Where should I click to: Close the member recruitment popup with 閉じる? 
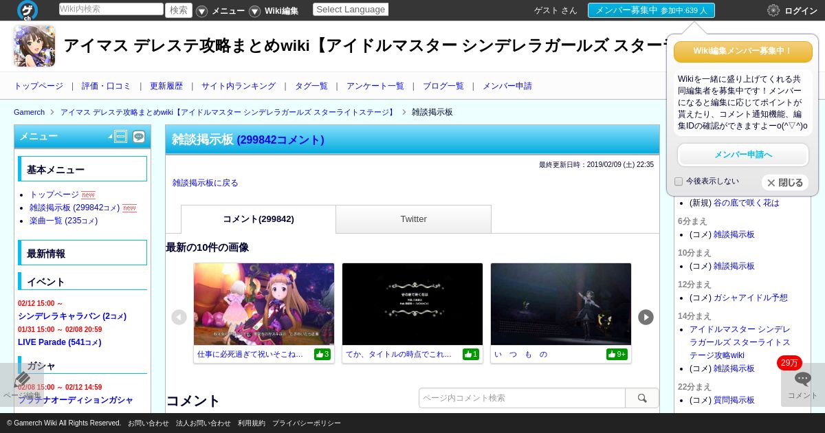pyautogui.click(x=785, y=183)
